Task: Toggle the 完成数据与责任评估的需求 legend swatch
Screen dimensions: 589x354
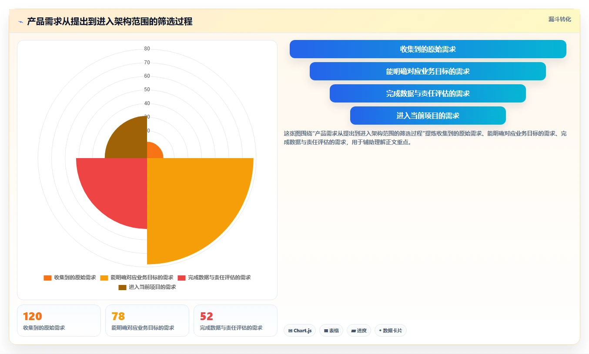Action: pos(181,278)
